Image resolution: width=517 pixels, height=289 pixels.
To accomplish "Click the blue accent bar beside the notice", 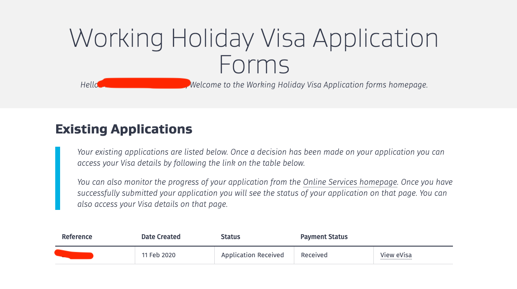I will tap(57, 178).
